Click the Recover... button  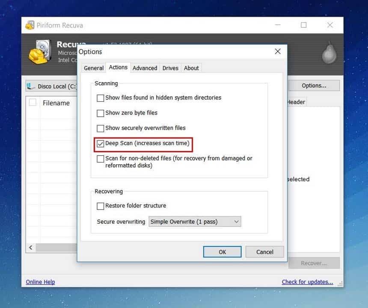pyautogui.click(x=314, y=263)
